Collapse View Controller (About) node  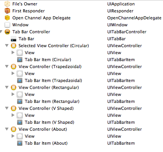(x=7, y=129)
